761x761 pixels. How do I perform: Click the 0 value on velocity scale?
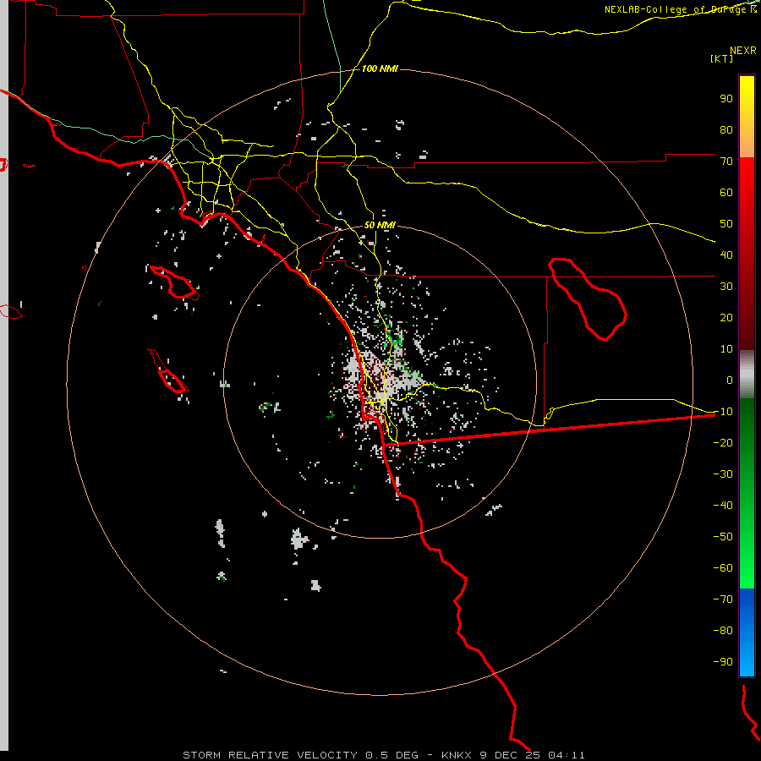tap(730, 380)
